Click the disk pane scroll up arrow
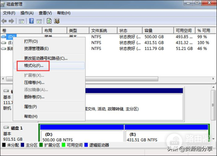 213,87
